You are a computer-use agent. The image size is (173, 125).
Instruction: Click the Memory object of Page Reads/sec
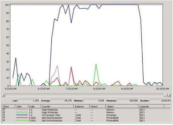click(110, 110)
